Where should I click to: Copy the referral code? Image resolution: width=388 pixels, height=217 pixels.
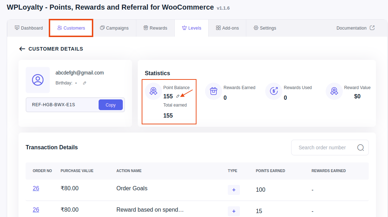[x=111, y=105]
